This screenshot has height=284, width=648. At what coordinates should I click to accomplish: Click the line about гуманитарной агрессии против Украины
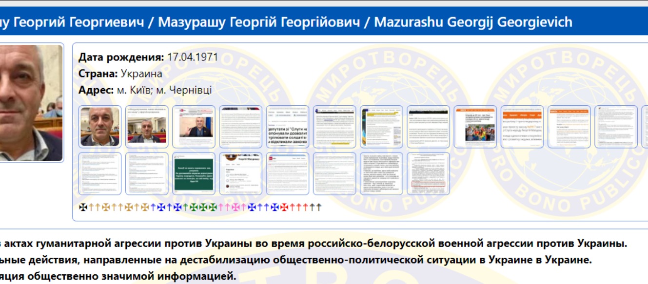(314, 243)
